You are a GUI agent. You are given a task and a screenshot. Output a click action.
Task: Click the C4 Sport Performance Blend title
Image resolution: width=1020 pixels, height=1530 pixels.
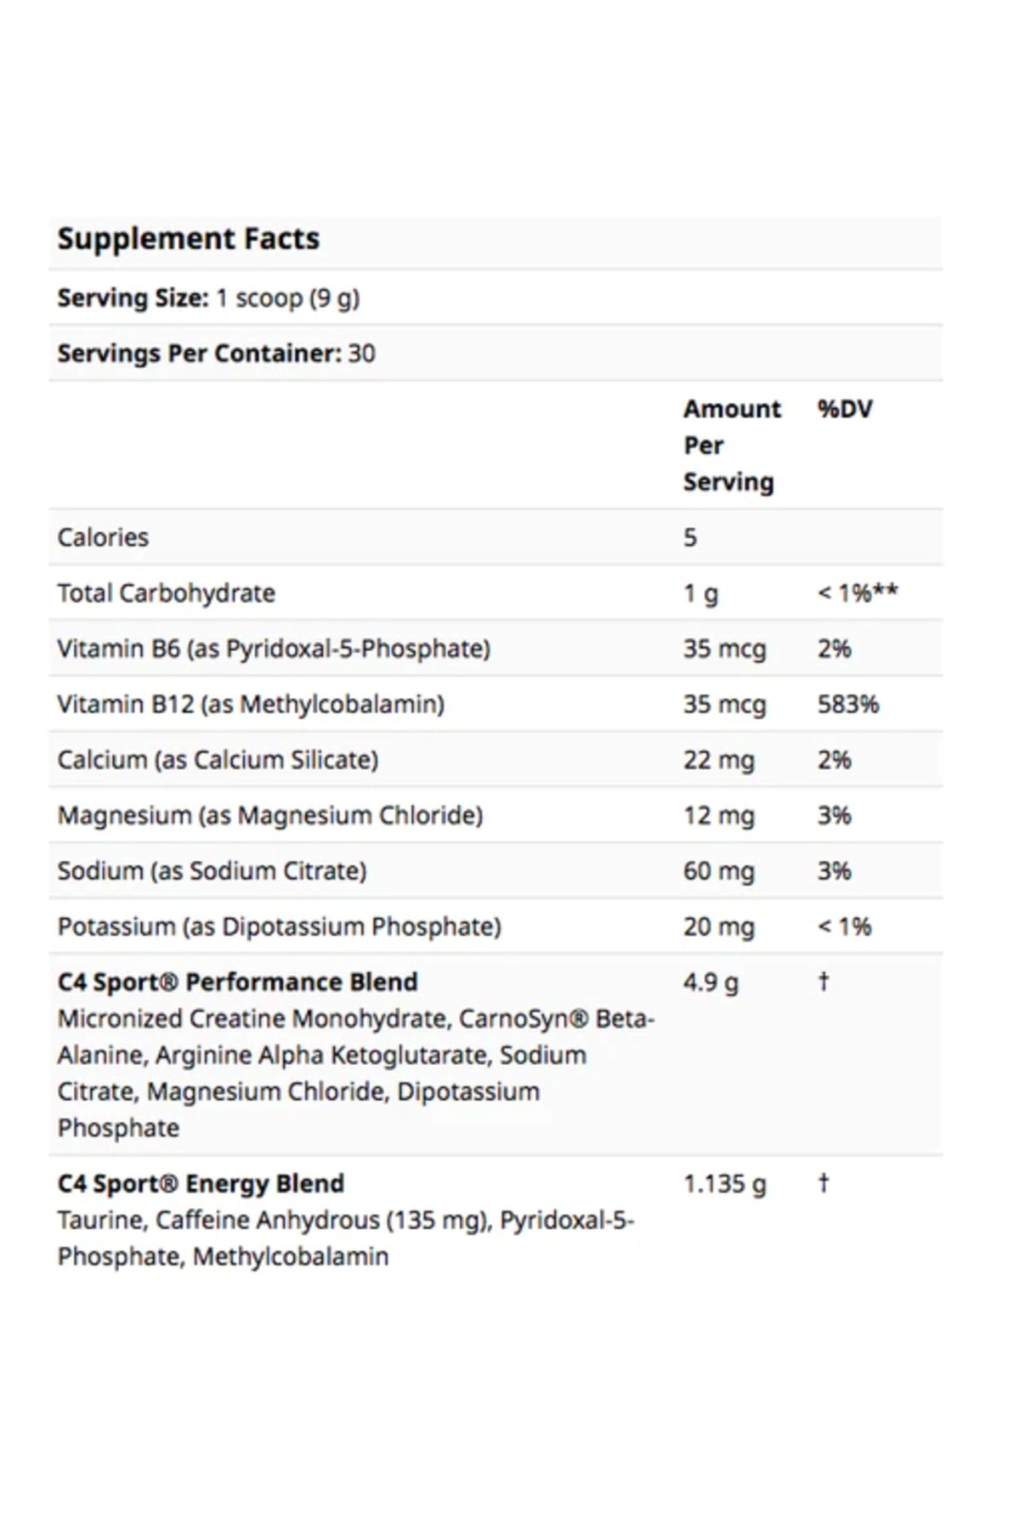(238, 982)
